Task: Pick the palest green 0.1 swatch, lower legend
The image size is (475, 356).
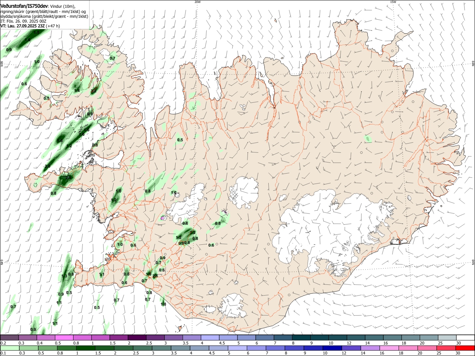Action: 10,348
